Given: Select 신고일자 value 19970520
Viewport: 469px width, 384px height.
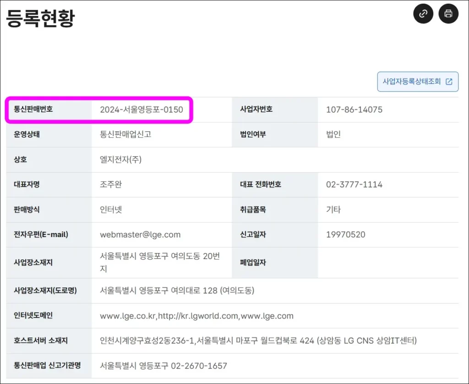Looking at the screenshot, I should click(x=345, y=235).
